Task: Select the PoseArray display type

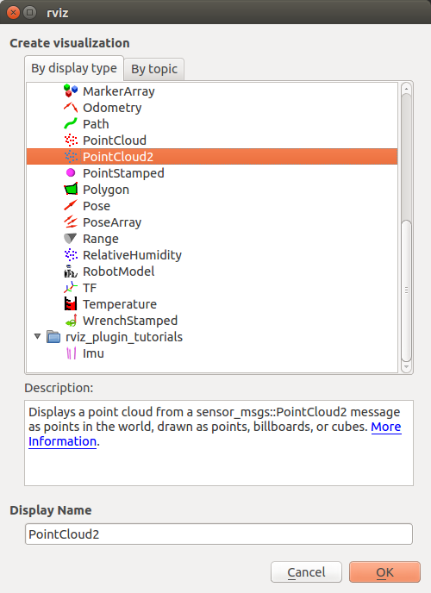Action: click(x=112, y=222)
